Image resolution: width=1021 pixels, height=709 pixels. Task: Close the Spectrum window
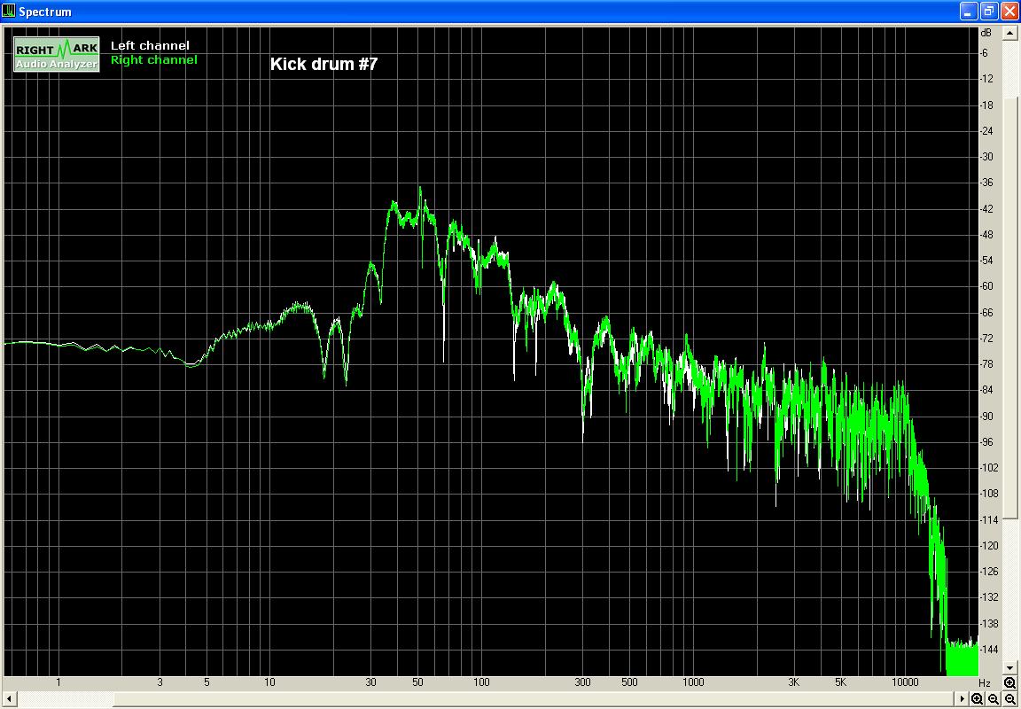pos(1009,11)
